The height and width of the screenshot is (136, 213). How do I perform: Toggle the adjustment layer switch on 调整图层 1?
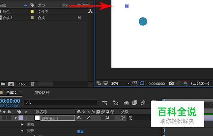(x=108, y=117)
